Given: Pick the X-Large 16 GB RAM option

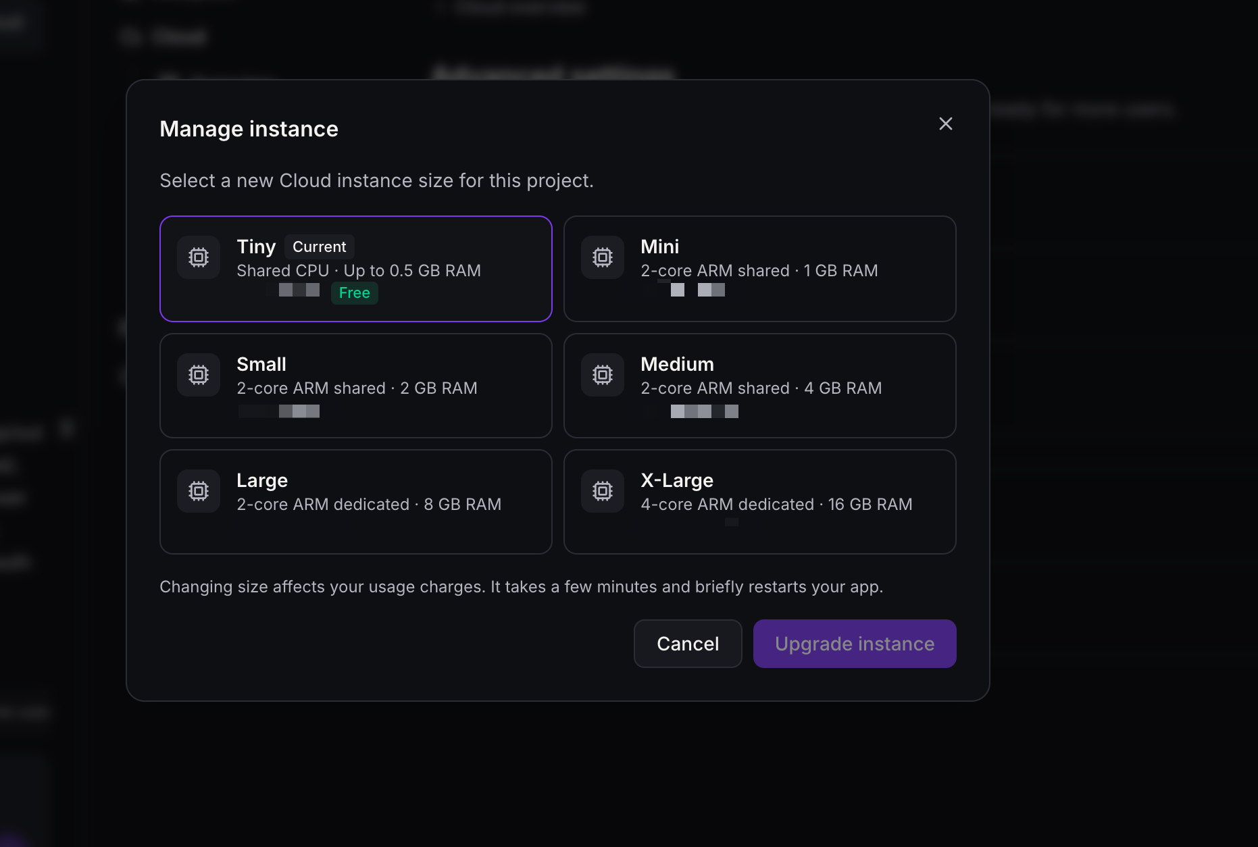Looking at the screenshot, I should 760,502.
